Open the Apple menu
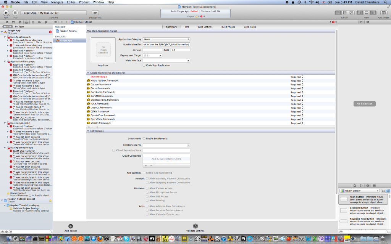This screenshot has height=244, width=391. pyautogui.click(x=5, y=2)
